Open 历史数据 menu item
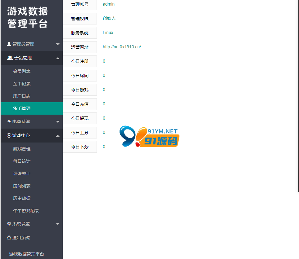The height and width of the screenshot is (259, 299). [x=32, y=198]
